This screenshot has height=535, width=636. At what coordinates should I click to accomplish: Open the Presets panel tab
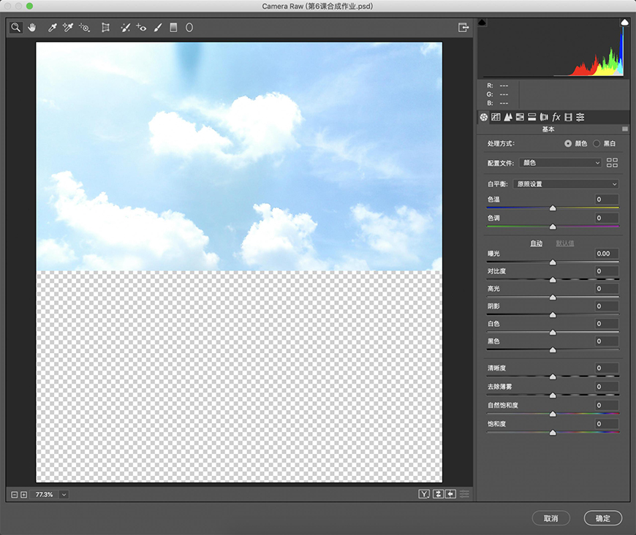(x=580, y=117)
